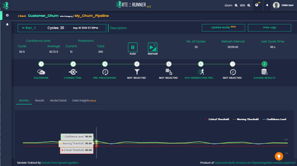The height and width of the screenshot is (166, 297).
Task: Click the Refresh Interval 00:00:45 value
Action: [233, 47]
